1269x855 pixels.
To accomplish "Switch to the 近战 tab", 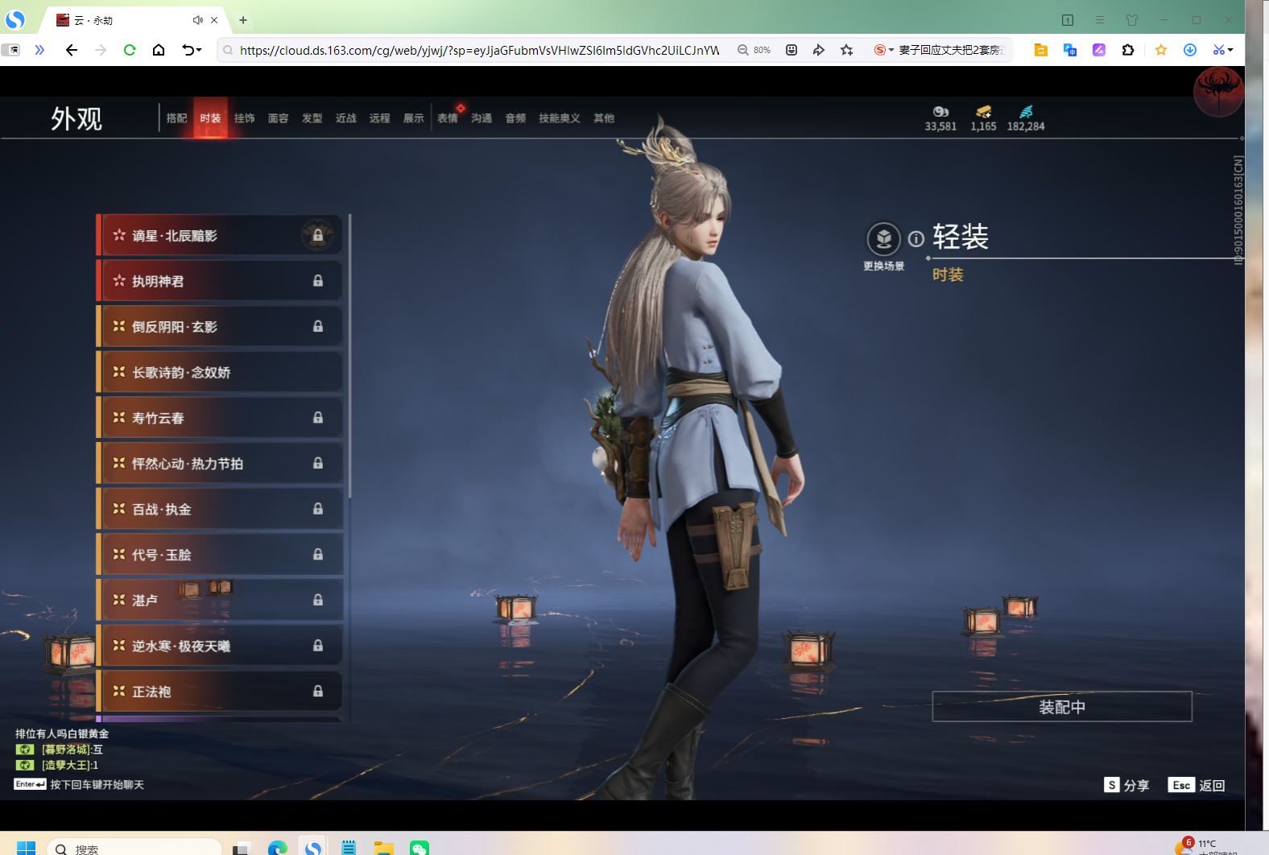I will 346,118.
